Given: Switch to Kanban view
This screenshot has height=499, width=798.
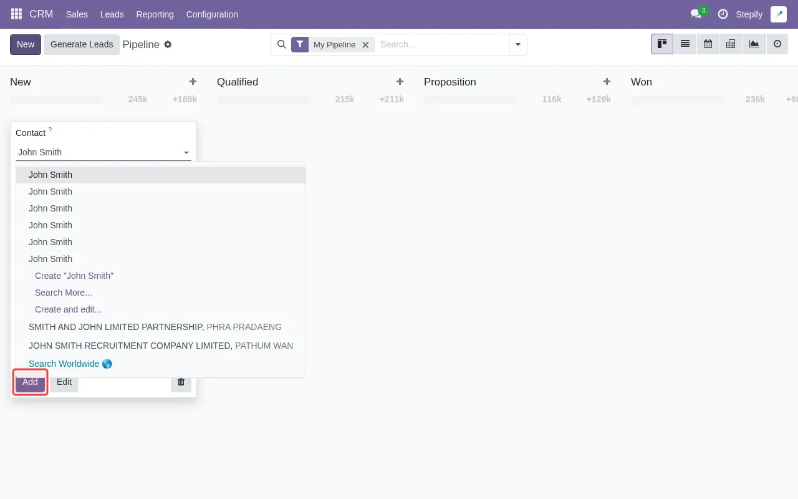Looking at the screenshot, I should pyautogui.click(x=661, y=44).
